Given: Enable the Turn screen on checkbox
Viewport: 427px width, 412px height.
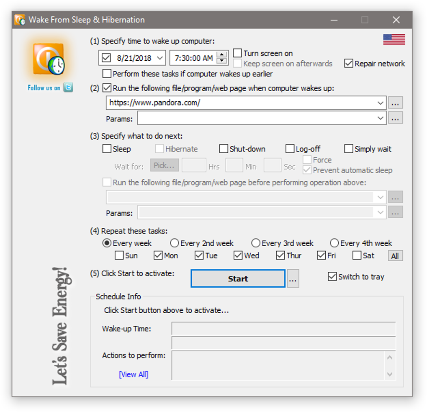Looking at the screenshot, I should 237,53.
